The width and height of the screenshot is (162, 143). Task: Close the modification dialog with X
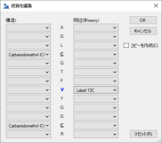(156, 6)
